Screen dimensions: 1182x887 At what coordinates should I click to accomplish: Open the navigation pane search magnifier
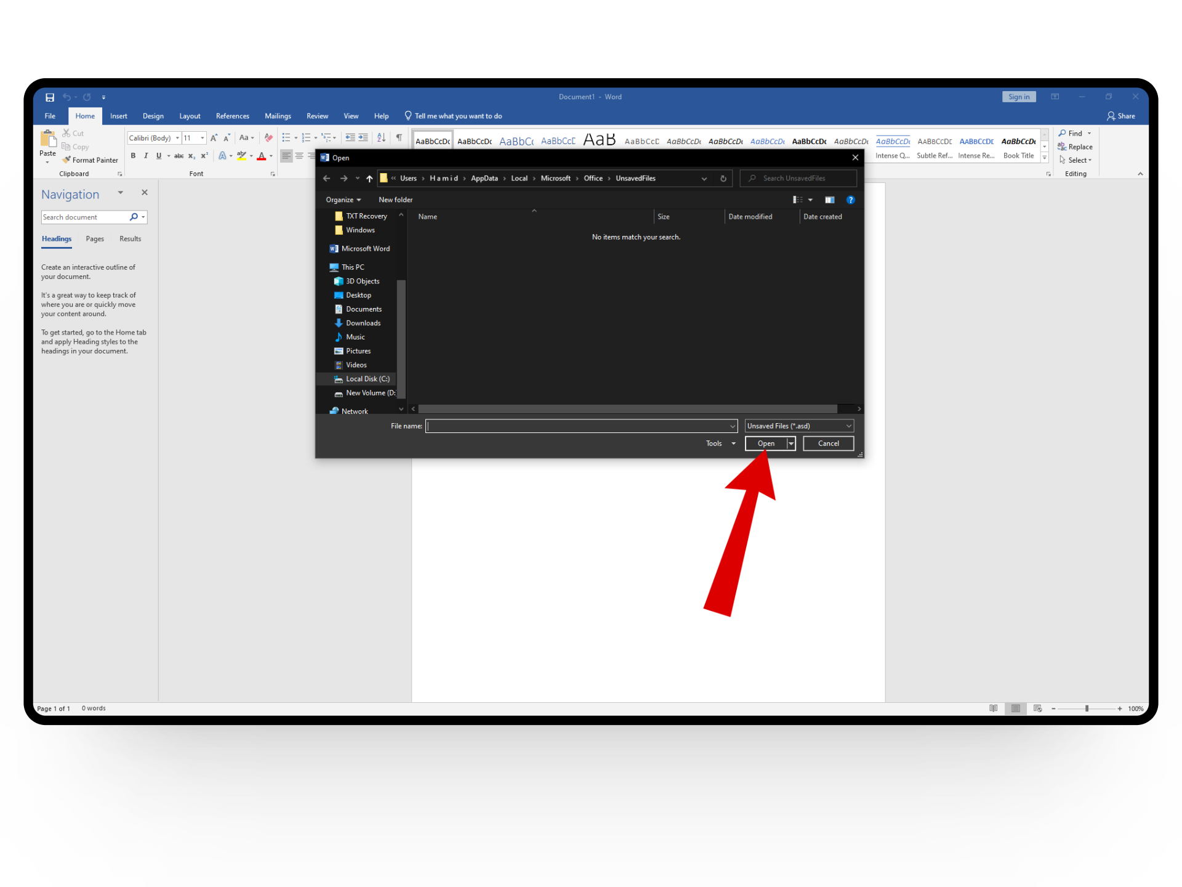coord(134,217)
